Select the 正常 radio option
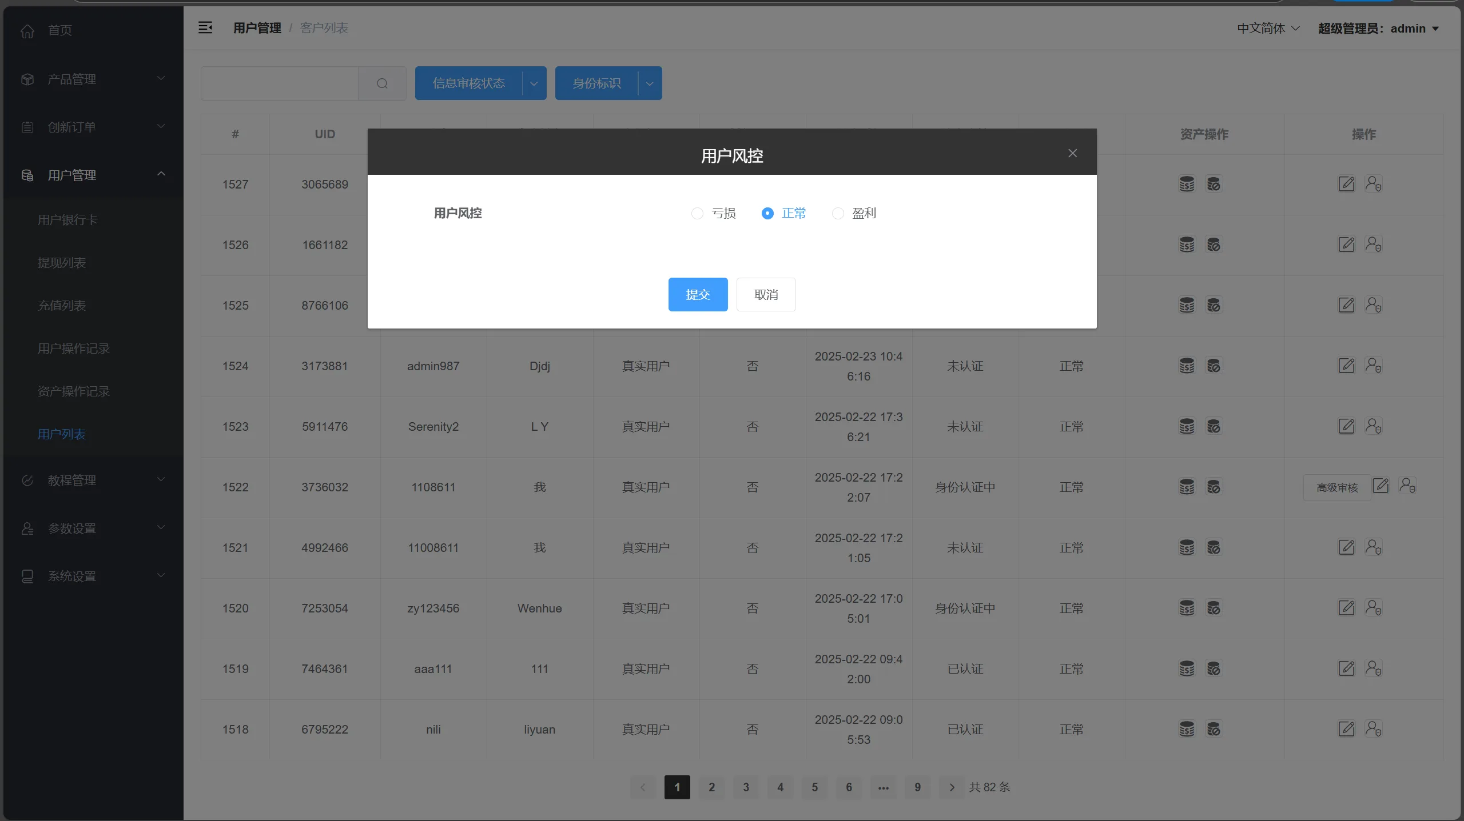This screenshot has height=821, width=1464. click(x=767, y=213)
